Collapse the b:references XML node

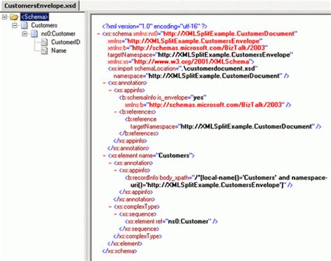coord(116,112)
